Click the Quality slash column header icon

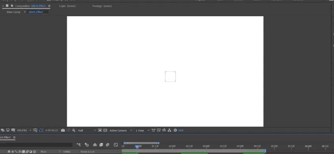click(16, 152)
